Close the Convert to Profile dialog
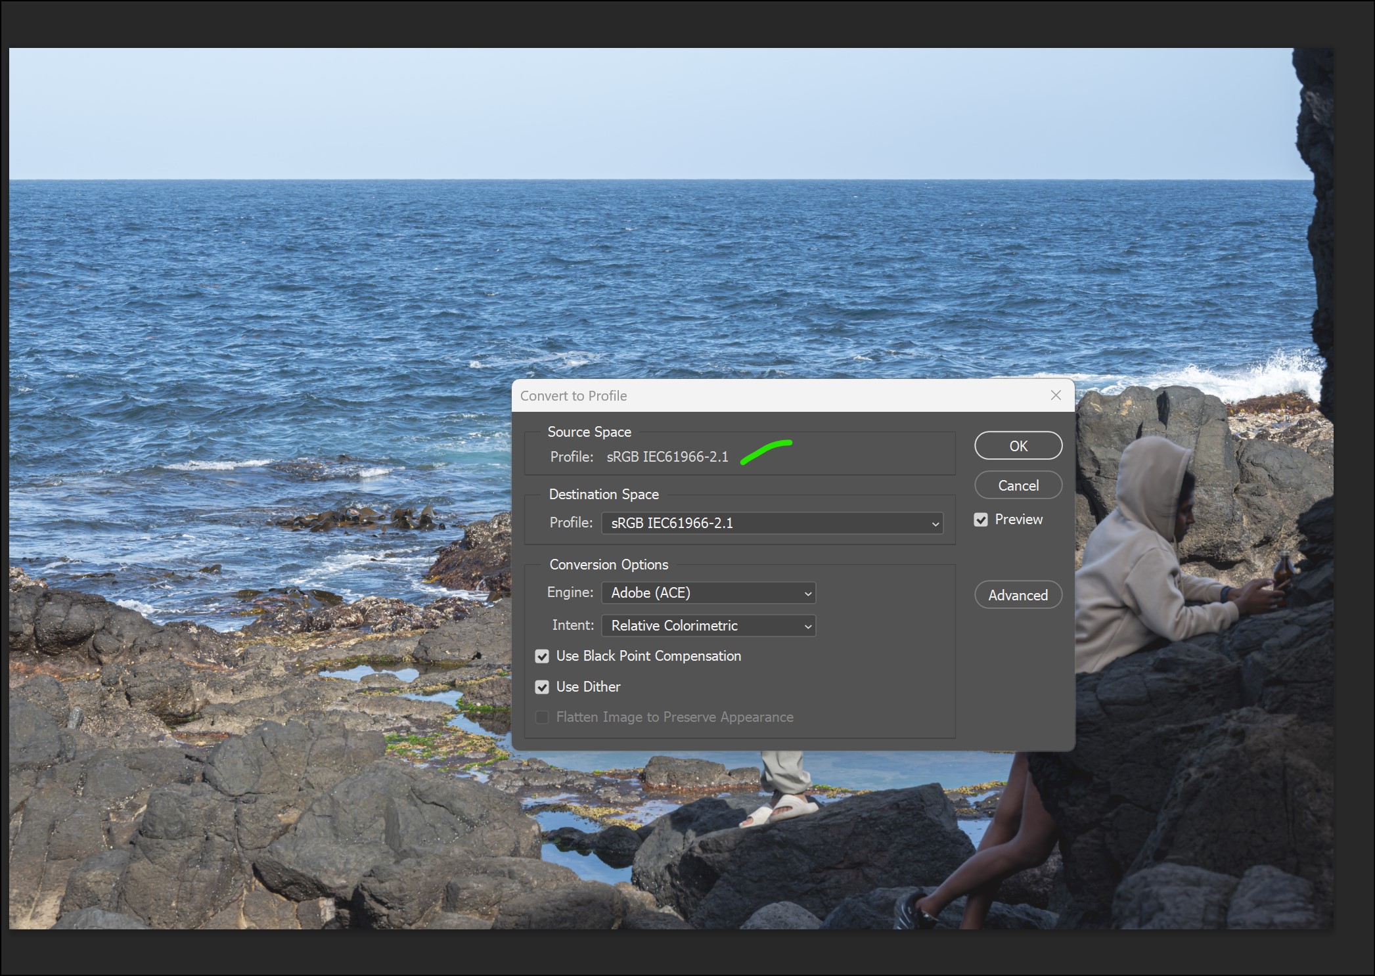Screen dimensions: 1375x976 point(1056,395)
